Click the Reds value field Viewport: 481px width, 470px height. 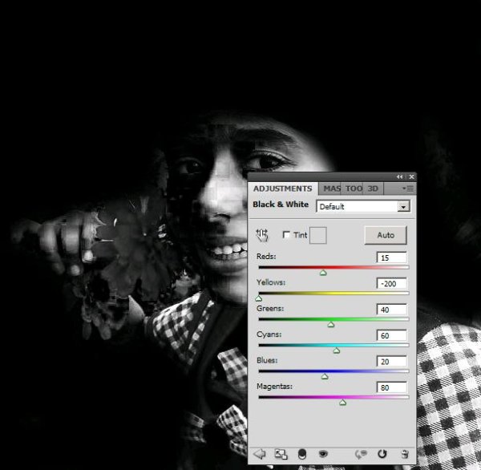coord(392,257)
